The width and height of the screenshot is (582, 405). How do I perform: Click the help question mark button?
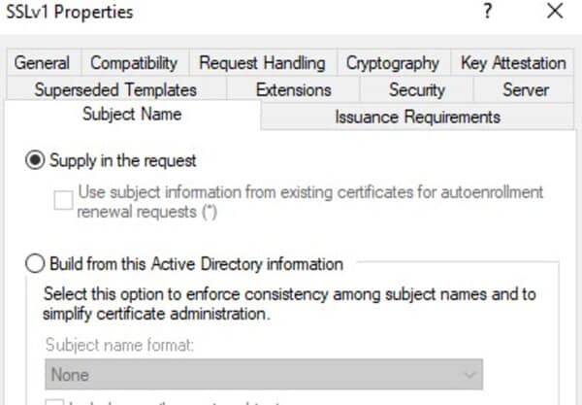487,13
